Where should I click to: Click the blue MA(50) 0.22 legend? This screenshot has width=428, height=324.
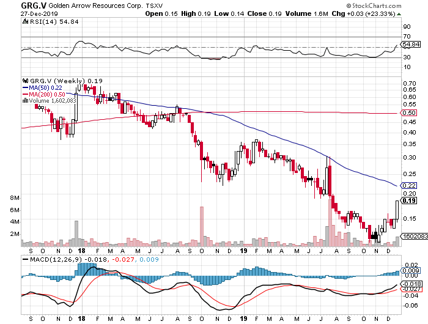click(x=42, y=88)
